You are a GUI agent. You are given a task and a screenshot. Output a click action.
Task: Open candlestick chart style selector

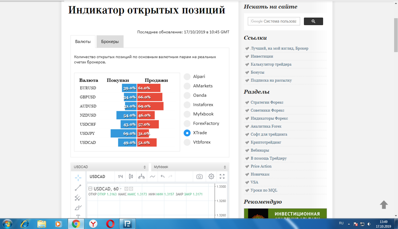point(131,176)
